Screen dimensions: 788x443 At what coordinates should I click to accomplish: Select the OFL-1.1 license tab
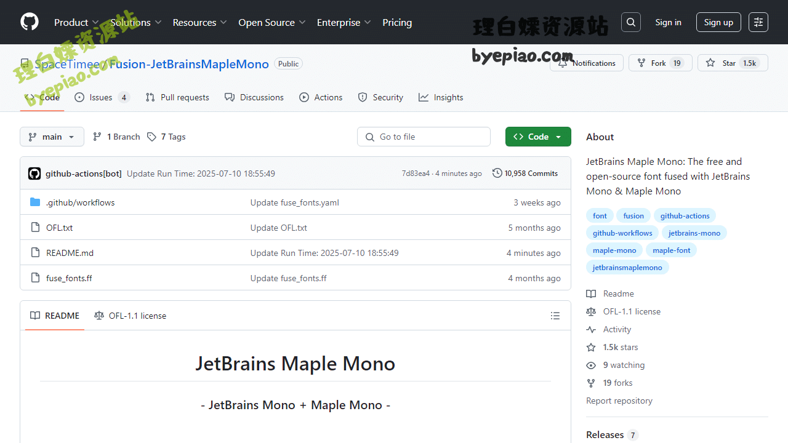coord(131,316)
